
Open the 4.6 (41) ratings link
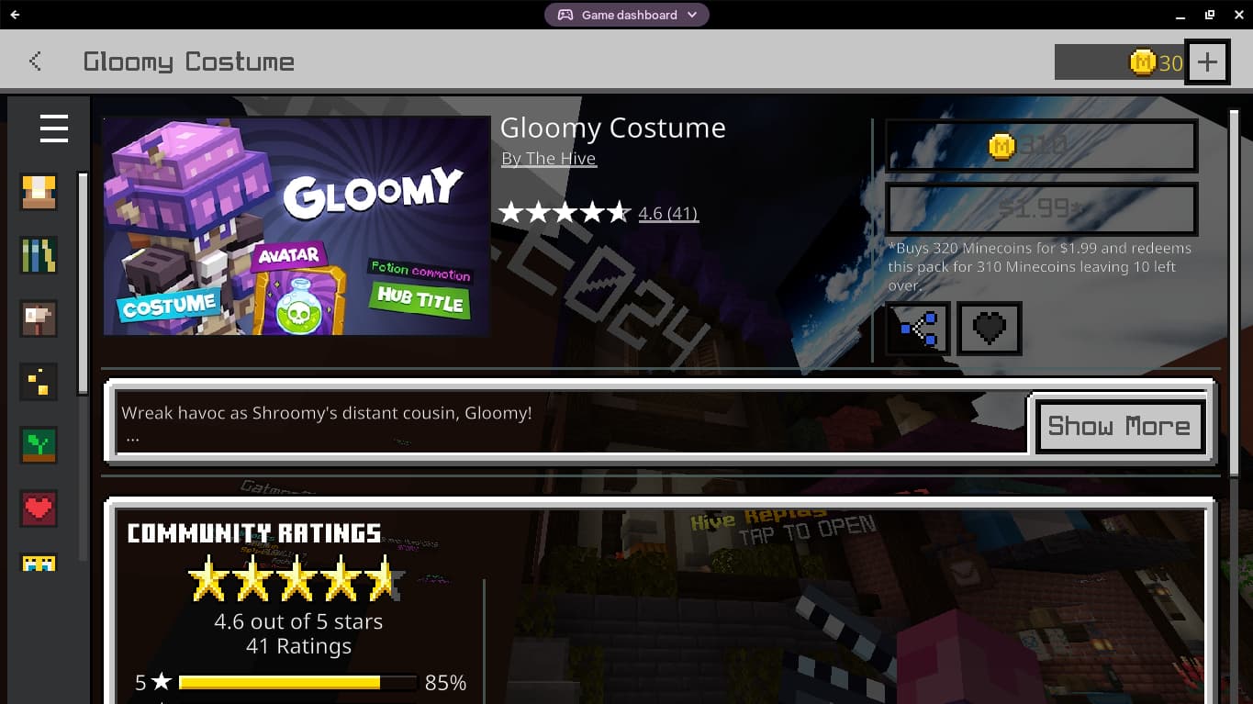[668, 213]
